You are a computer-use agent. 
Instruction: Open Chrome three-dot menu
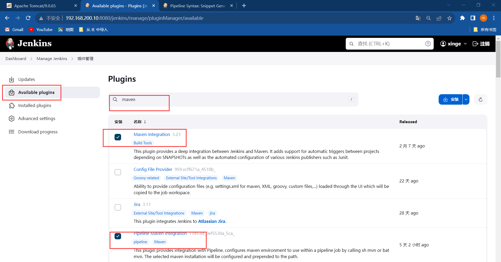[494, 18]
